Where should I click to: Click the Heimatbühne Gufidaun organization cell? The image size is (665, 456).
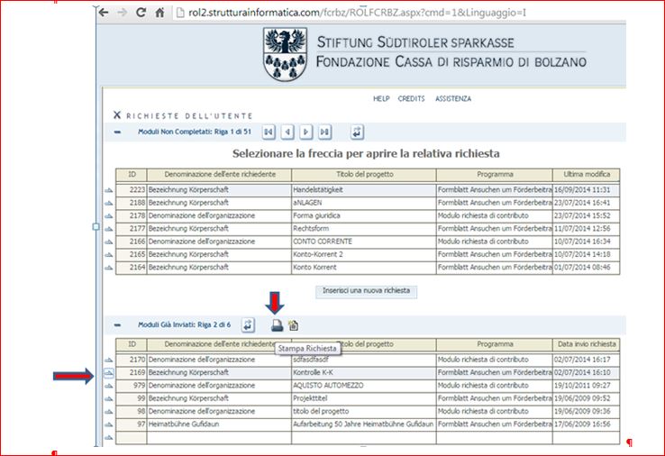[219, 424]
